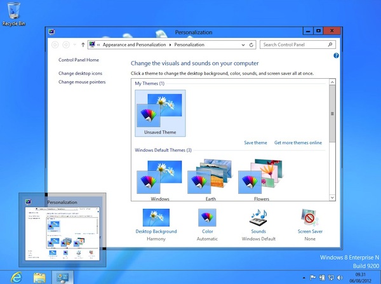This screenshot has height=284, width=381.
Task: Open Change mouse pointers link
Action: 82,82
